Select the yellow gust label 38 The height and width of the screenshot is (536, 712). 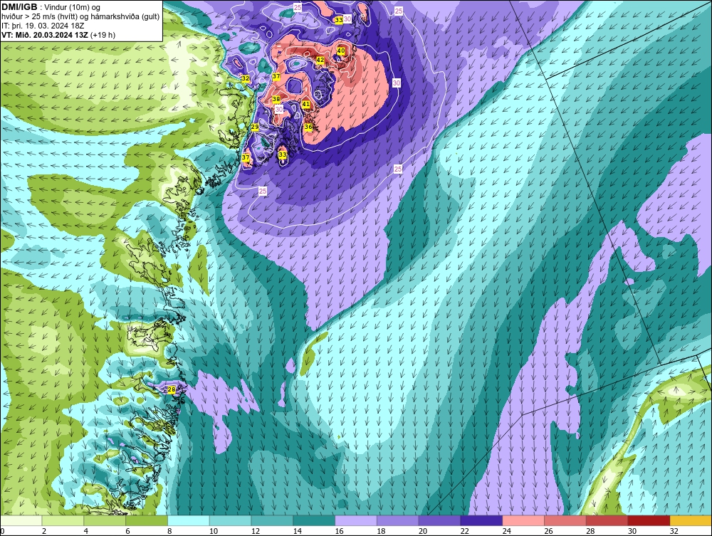(x=276, y=99)
